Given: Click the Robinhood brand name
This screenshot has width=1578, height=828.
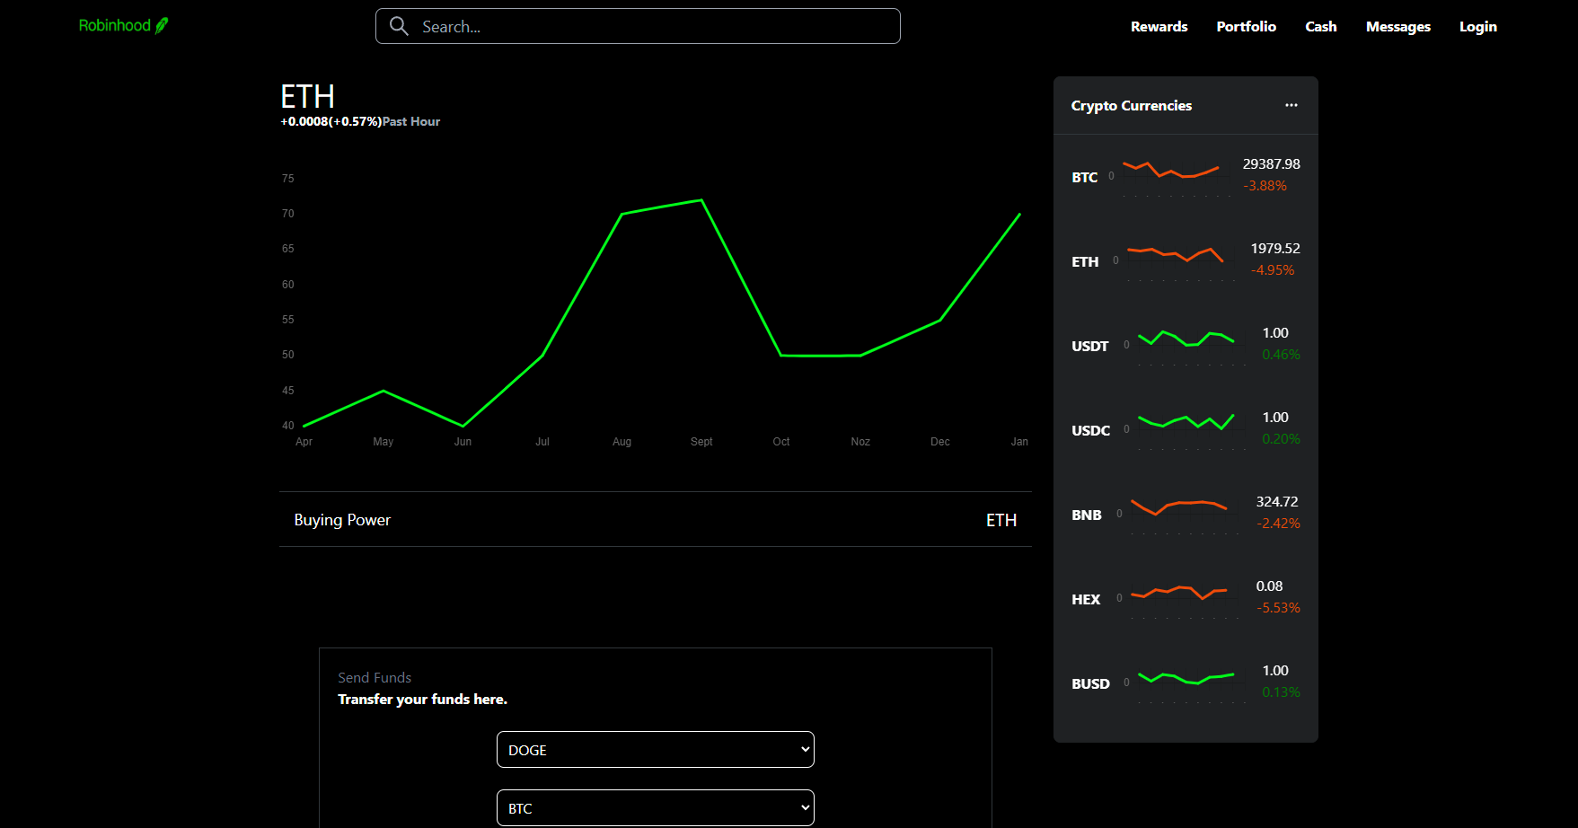Looking at the screenshot, I should click(x=115, y=25).
